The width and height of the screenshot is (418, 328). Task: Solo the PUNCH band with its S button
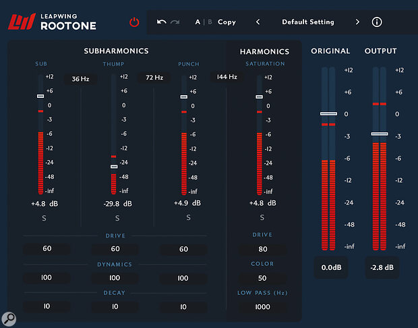point(189,217)
